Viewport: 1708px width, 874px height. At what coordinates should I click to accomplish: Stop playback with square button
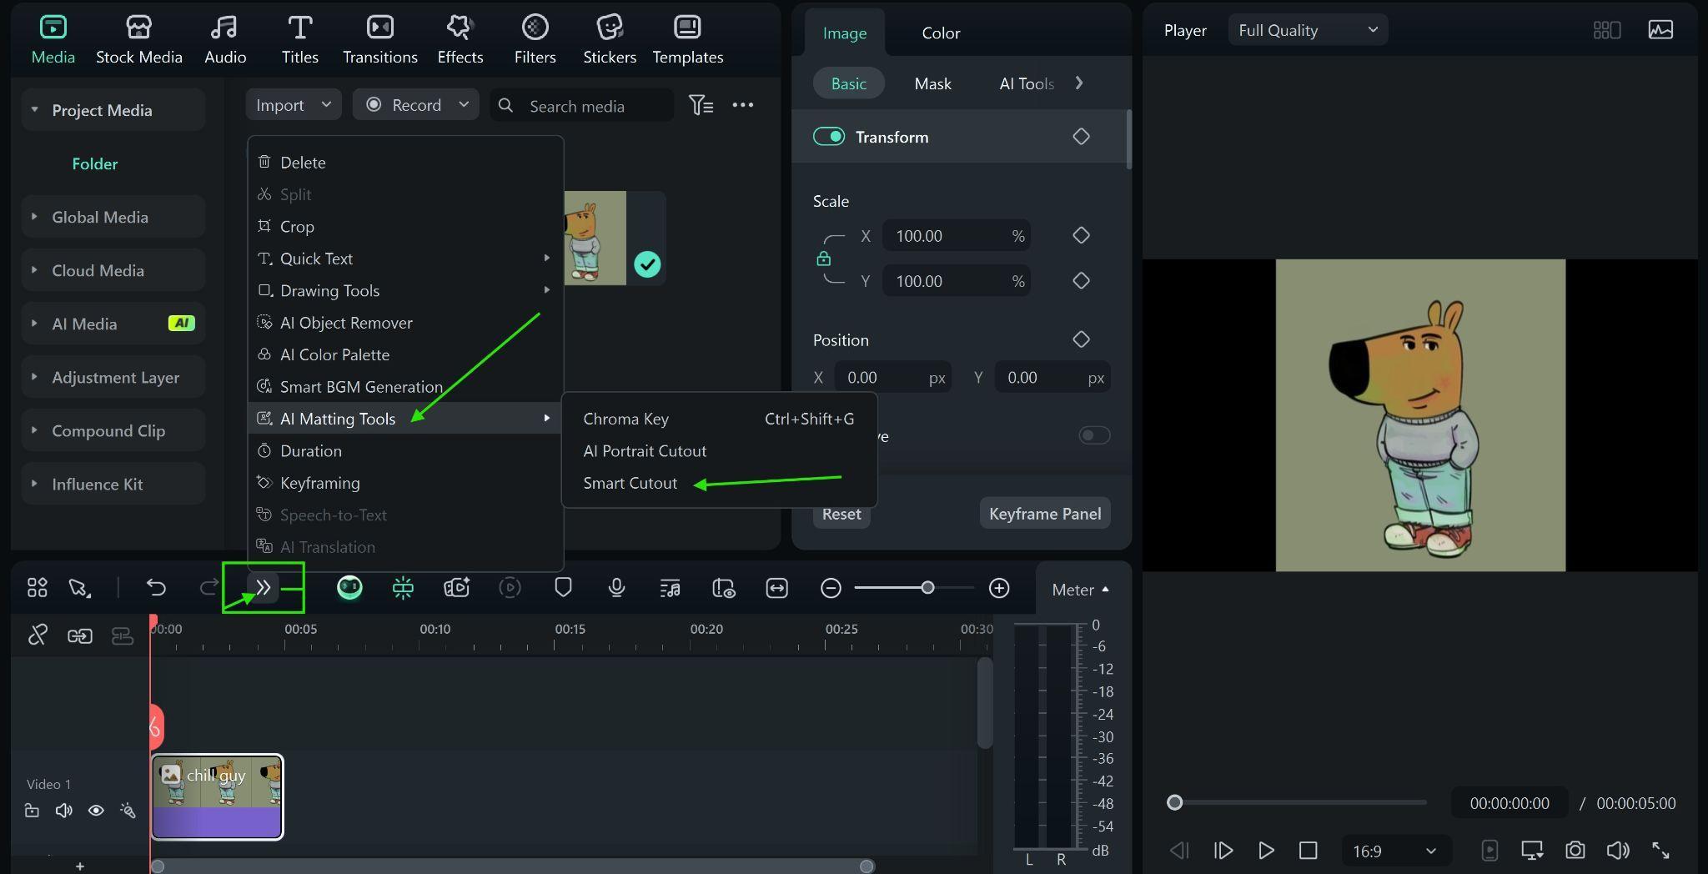click(x=1308, y=851)
